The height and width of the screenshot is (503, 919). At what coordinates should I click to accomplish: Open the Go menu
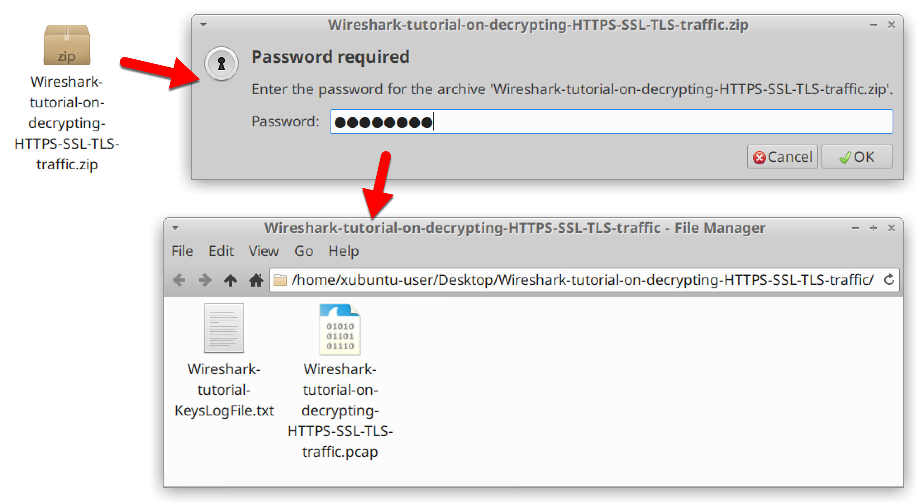pos(304,251)
